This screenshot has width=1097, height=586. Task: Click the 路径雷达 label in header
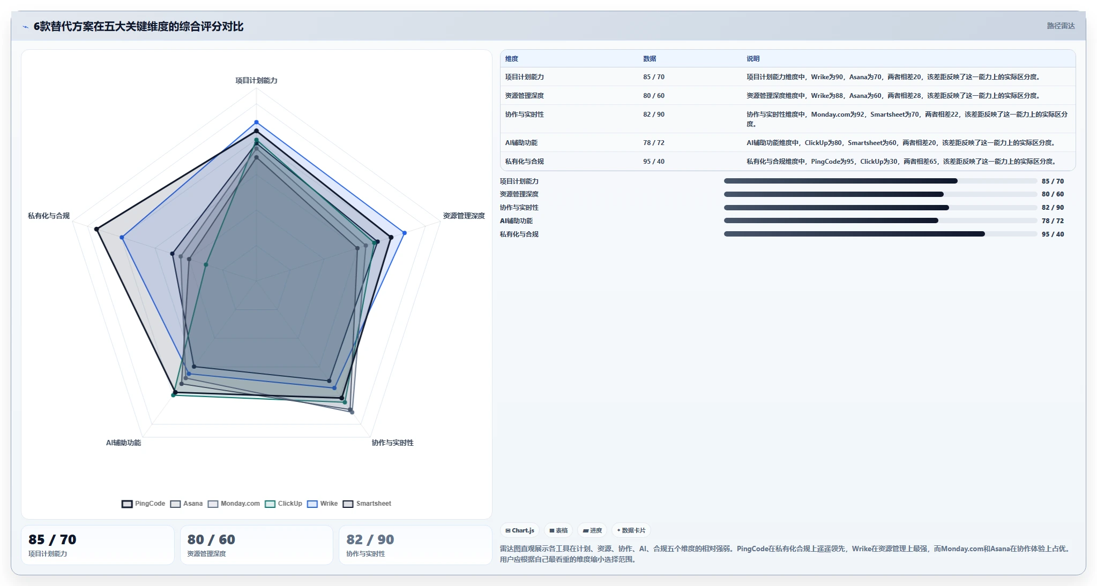1061,26
